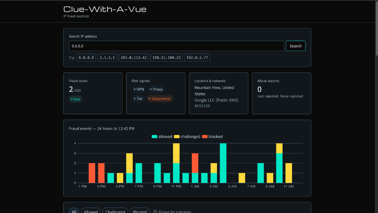
Task: Select the All filter tab
Action: (74, 211)
